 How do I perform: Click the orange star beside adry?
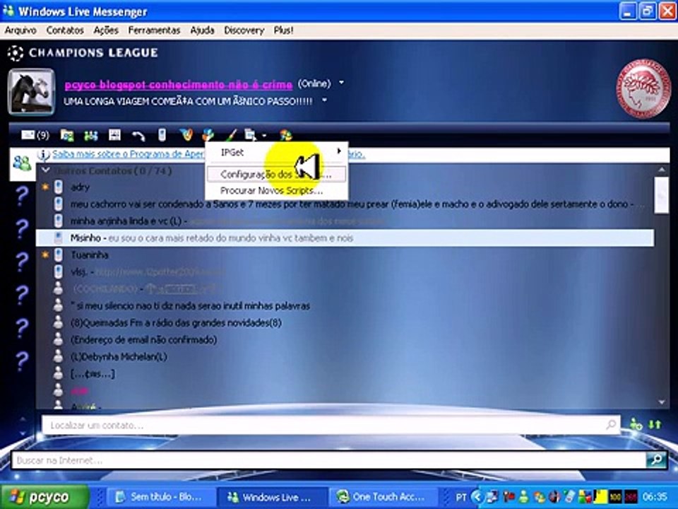[x=45, y=187]
